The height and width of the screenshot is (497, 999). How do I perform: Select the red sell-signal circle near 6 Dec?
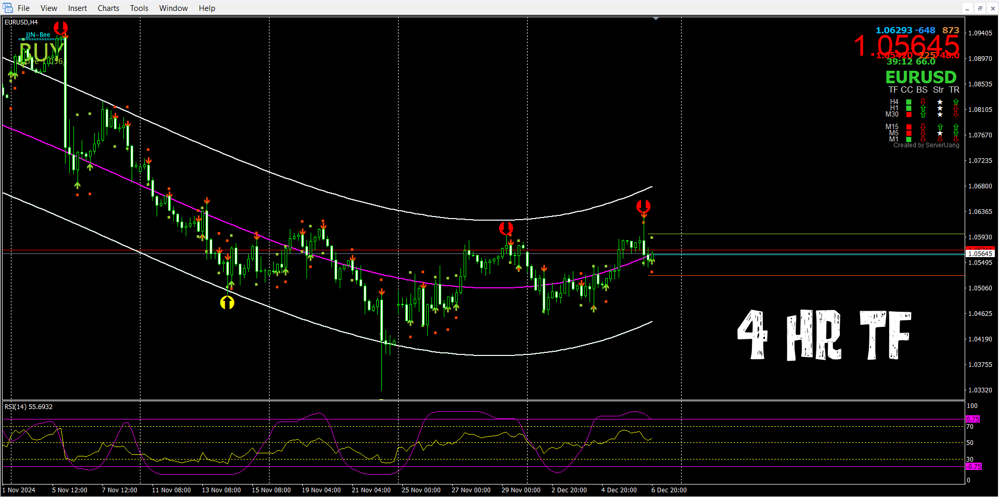(644, 207)
